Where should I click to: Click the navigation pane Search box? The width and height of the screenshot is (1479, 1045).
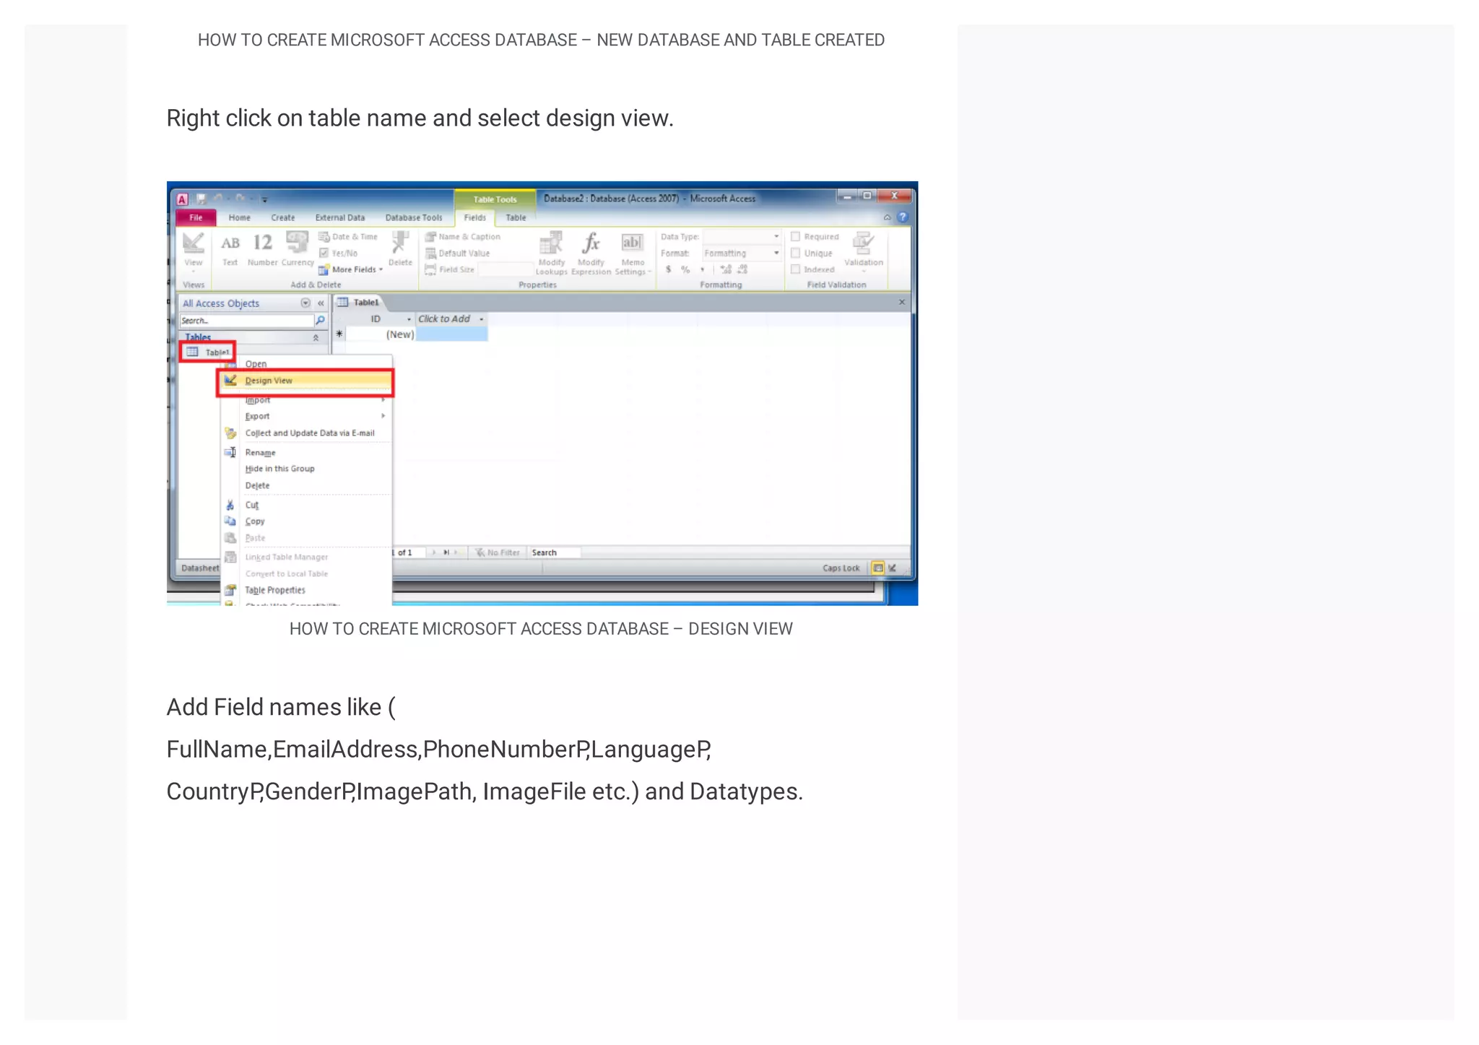(x=246, y=321)
